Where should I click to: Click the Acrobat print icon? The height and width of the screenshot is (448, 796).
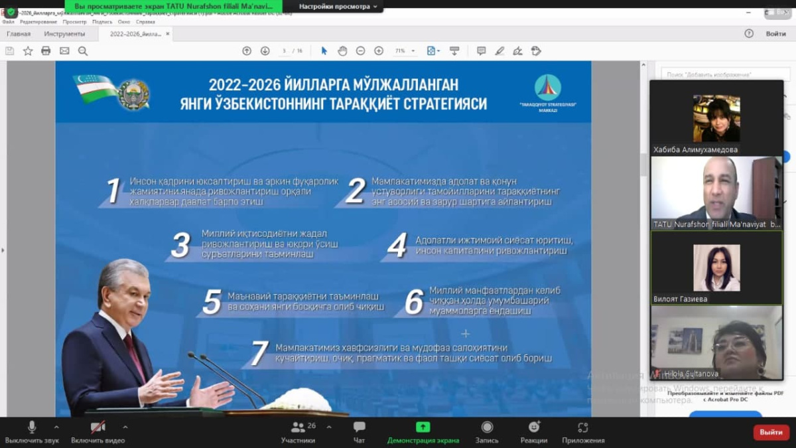click(46, 51)
